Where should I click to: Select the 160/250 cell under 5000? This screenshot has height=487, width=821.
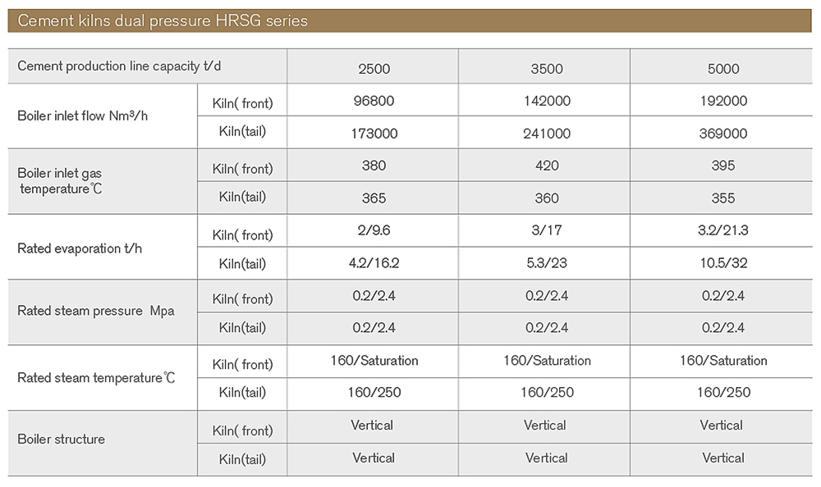[x=723, y=393]
